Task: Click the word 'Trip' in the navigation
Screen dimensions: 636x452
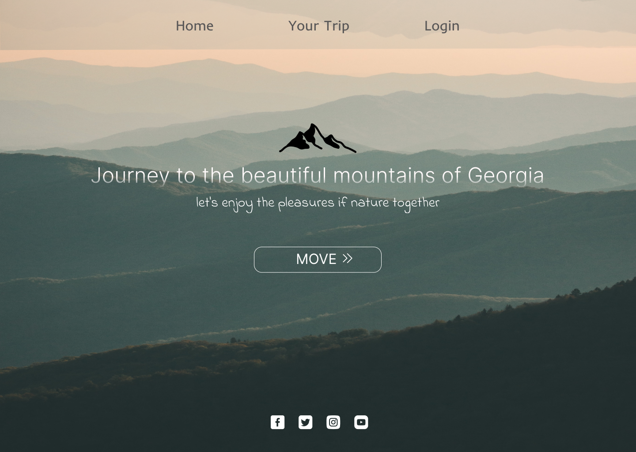Action: coord(337,26)
